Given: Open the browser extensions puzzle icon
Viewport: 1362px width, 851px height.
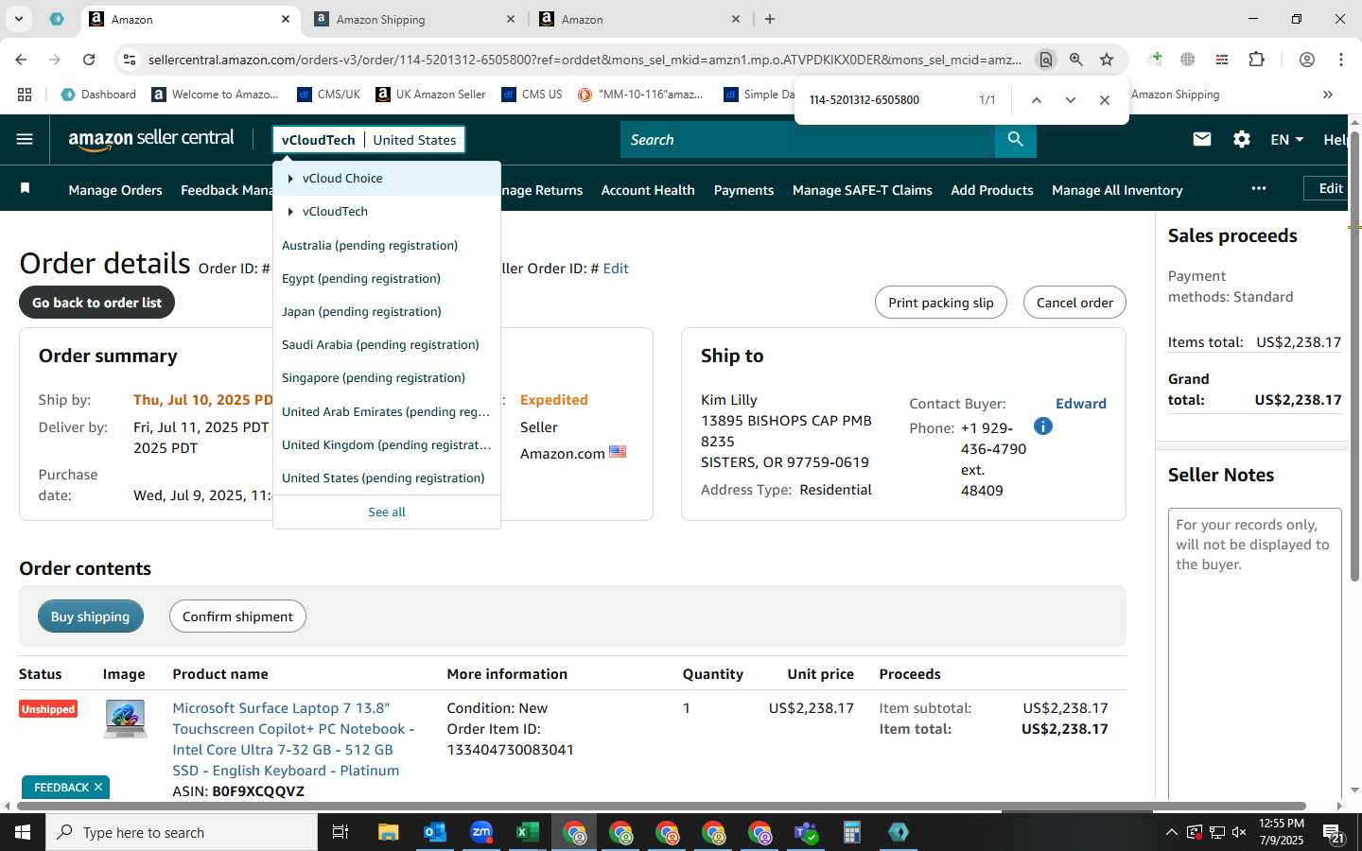Looking at the screenshot, I should click(1256, 60).
